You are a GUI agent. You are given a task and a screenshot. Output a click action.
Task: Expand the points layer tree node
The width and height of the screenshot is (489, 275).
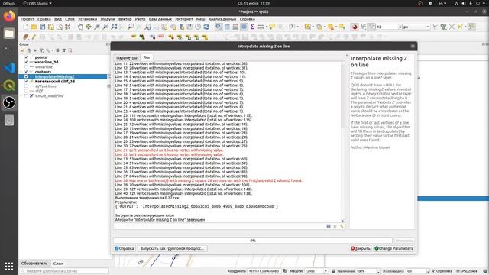point(21,57)
